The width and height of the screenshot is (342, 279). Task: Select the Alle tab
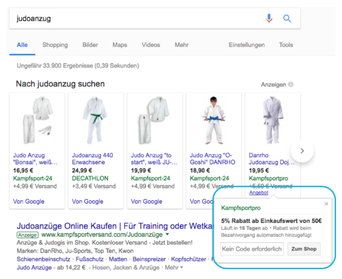pyautogui.click(x=22, y=45)
